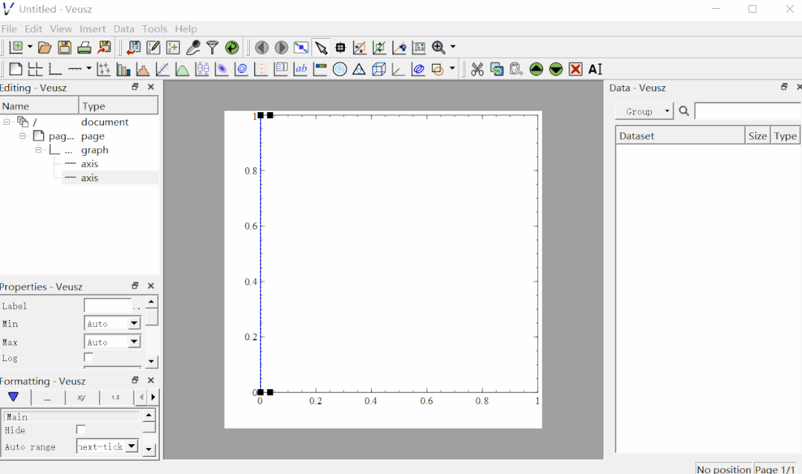802x474 pixels.
Task: Select the items pointer tool
Action: click(x=321, y=47)
